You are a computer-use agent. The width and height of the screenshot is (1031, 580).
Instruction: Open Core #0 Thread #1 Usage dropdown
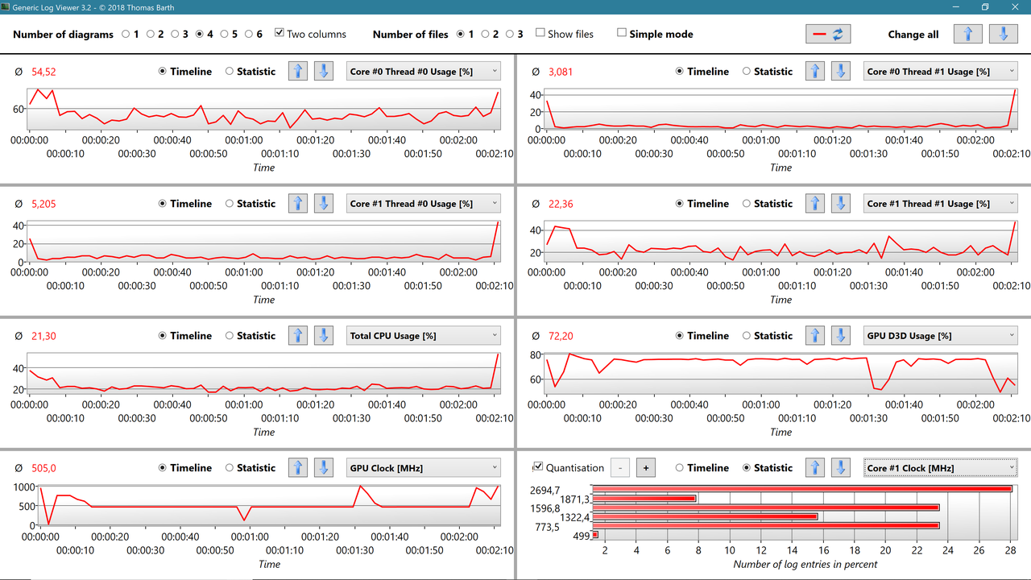tap(940, 71)
